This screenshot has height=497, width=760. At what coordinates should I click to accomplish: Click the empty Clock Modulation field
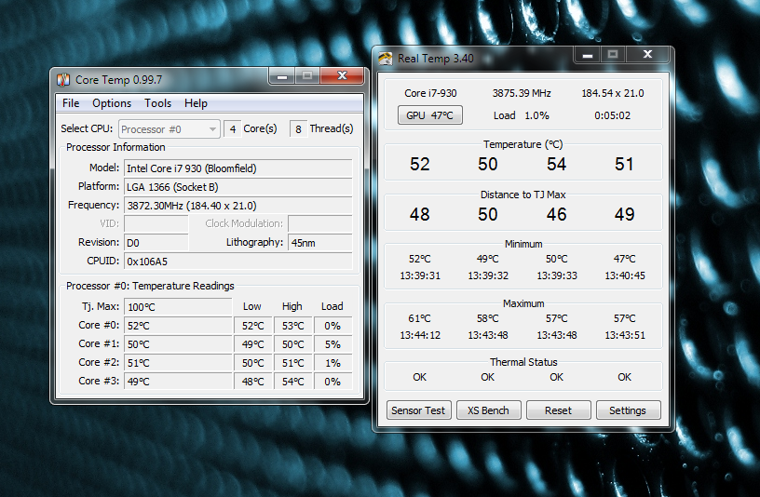pyautogui.click(x=319, y=223)
